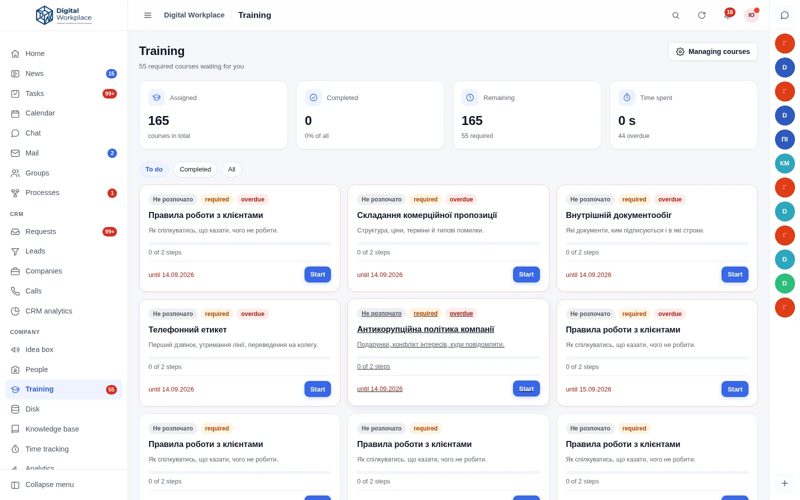
Task: Click the Time spent stats card
Action: click(683, 115)
